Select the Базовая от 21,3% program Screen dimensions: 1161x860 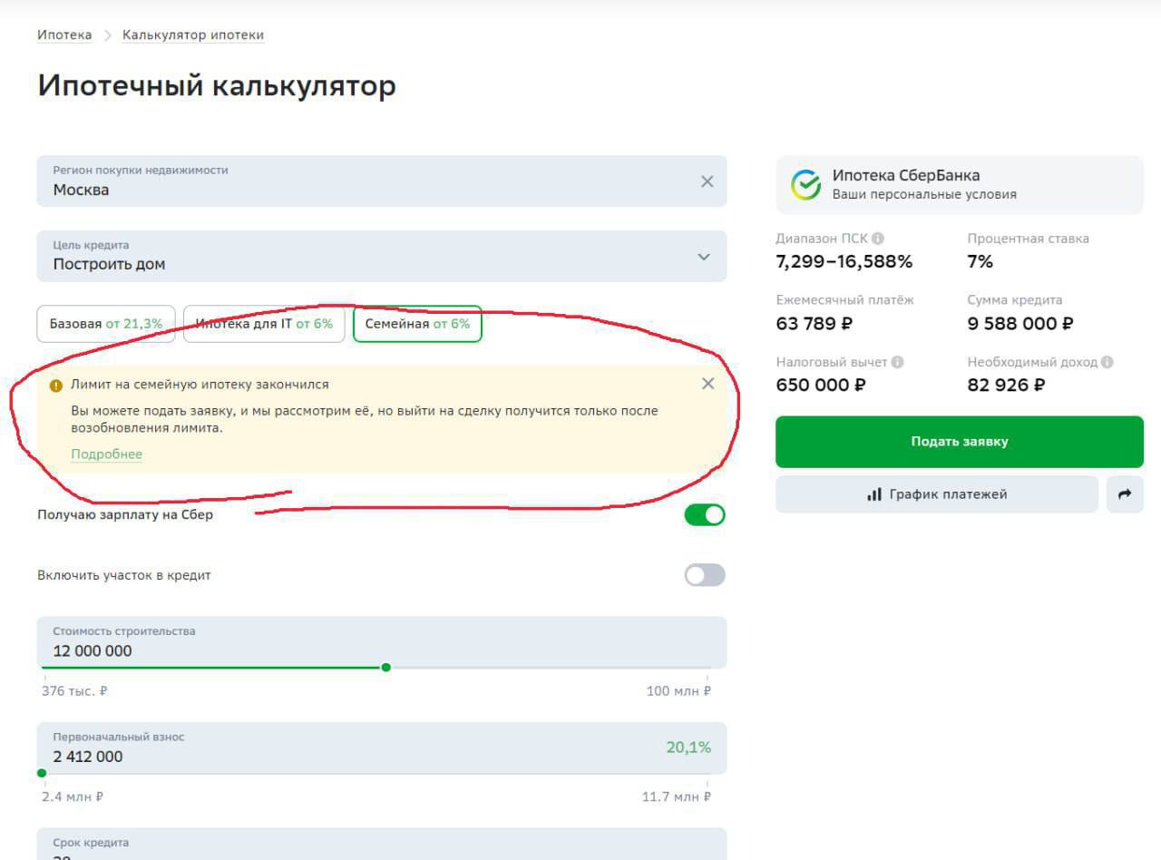[x=106, y=324]
